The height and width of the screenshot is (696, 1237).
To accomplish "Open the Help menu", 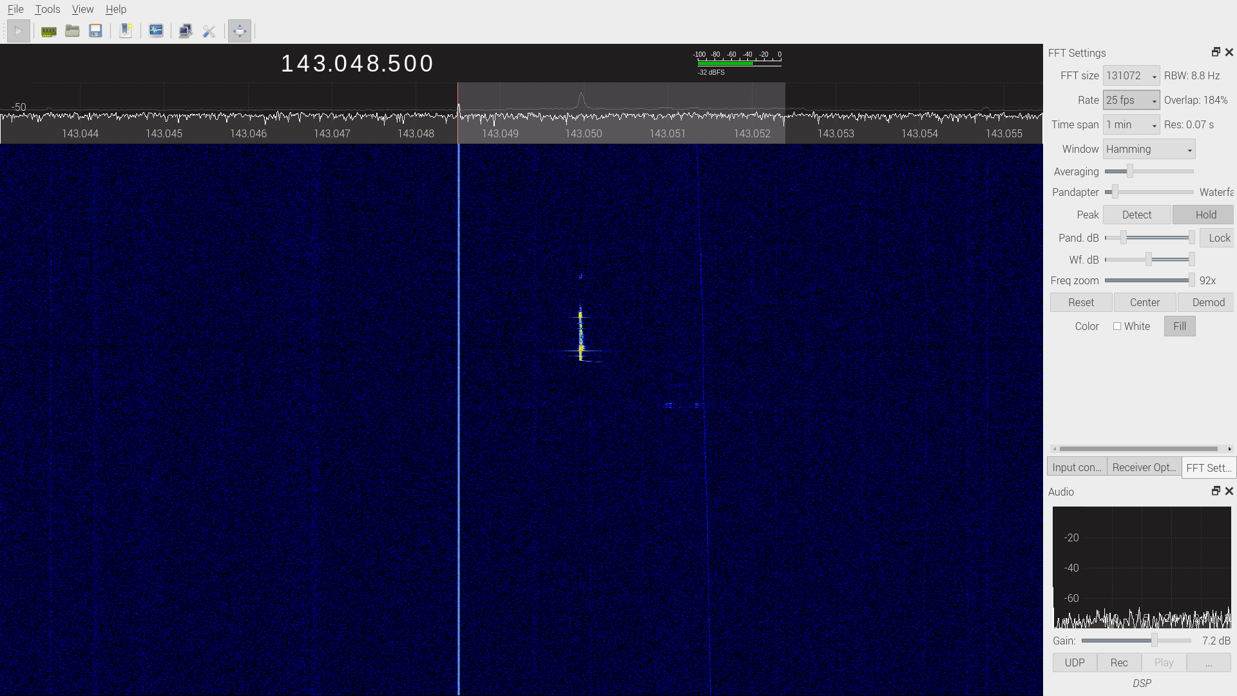I will point(116,9).
